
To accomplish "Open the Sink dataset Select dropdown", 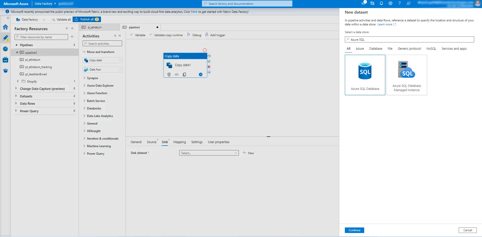I will [209, 153].
